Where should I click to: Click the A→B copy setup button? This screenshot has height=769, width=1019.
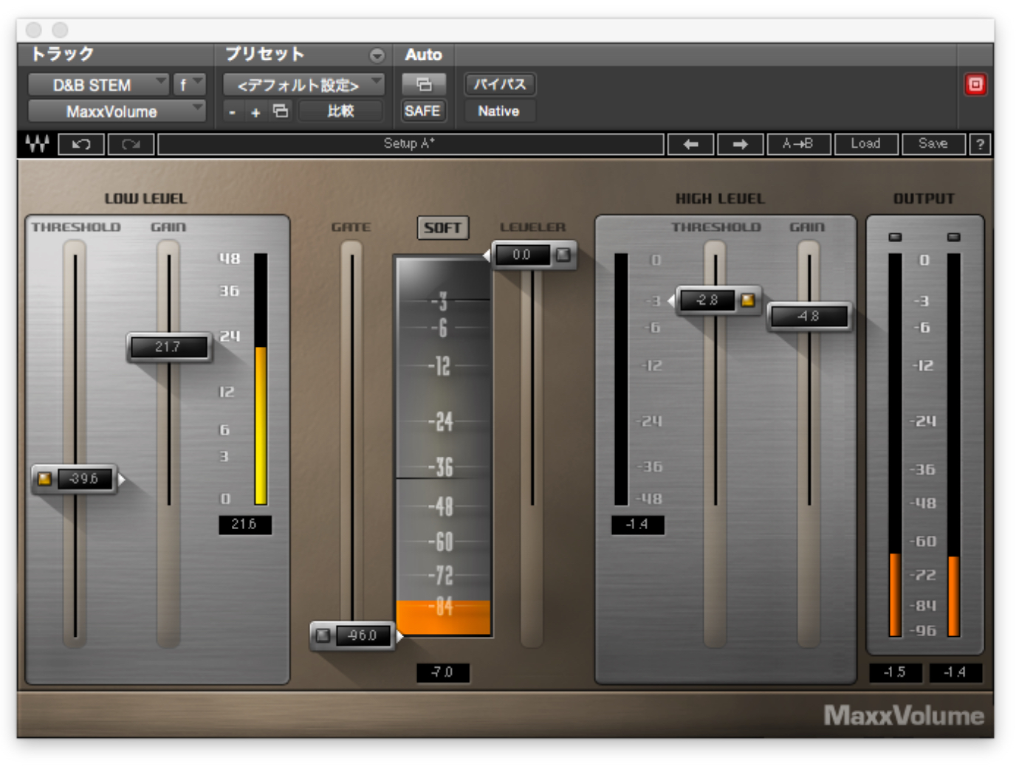[798, 144]
